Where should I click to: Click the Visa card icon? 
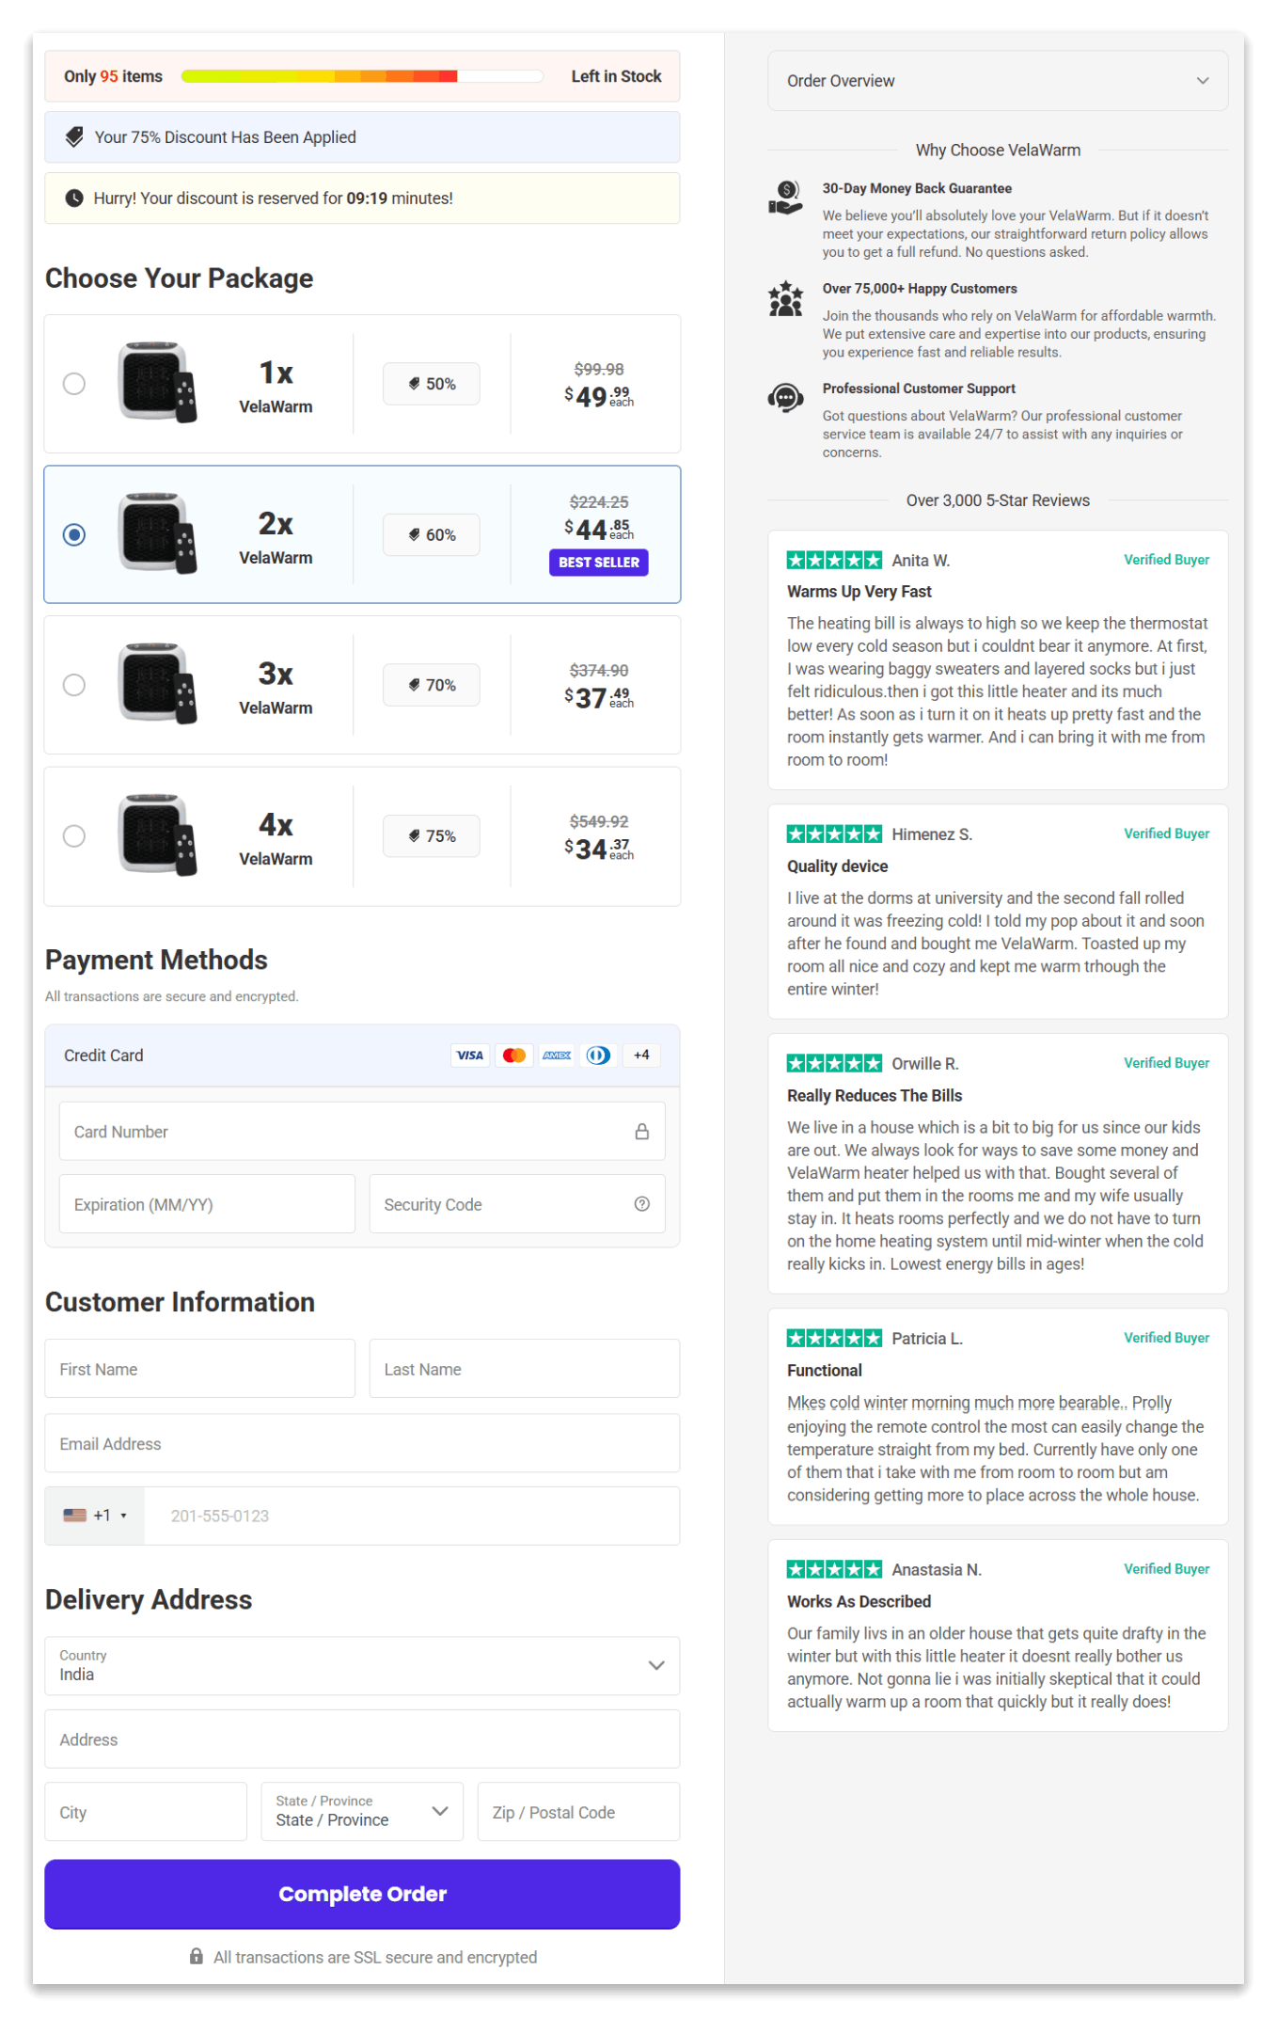[469, 1056]
